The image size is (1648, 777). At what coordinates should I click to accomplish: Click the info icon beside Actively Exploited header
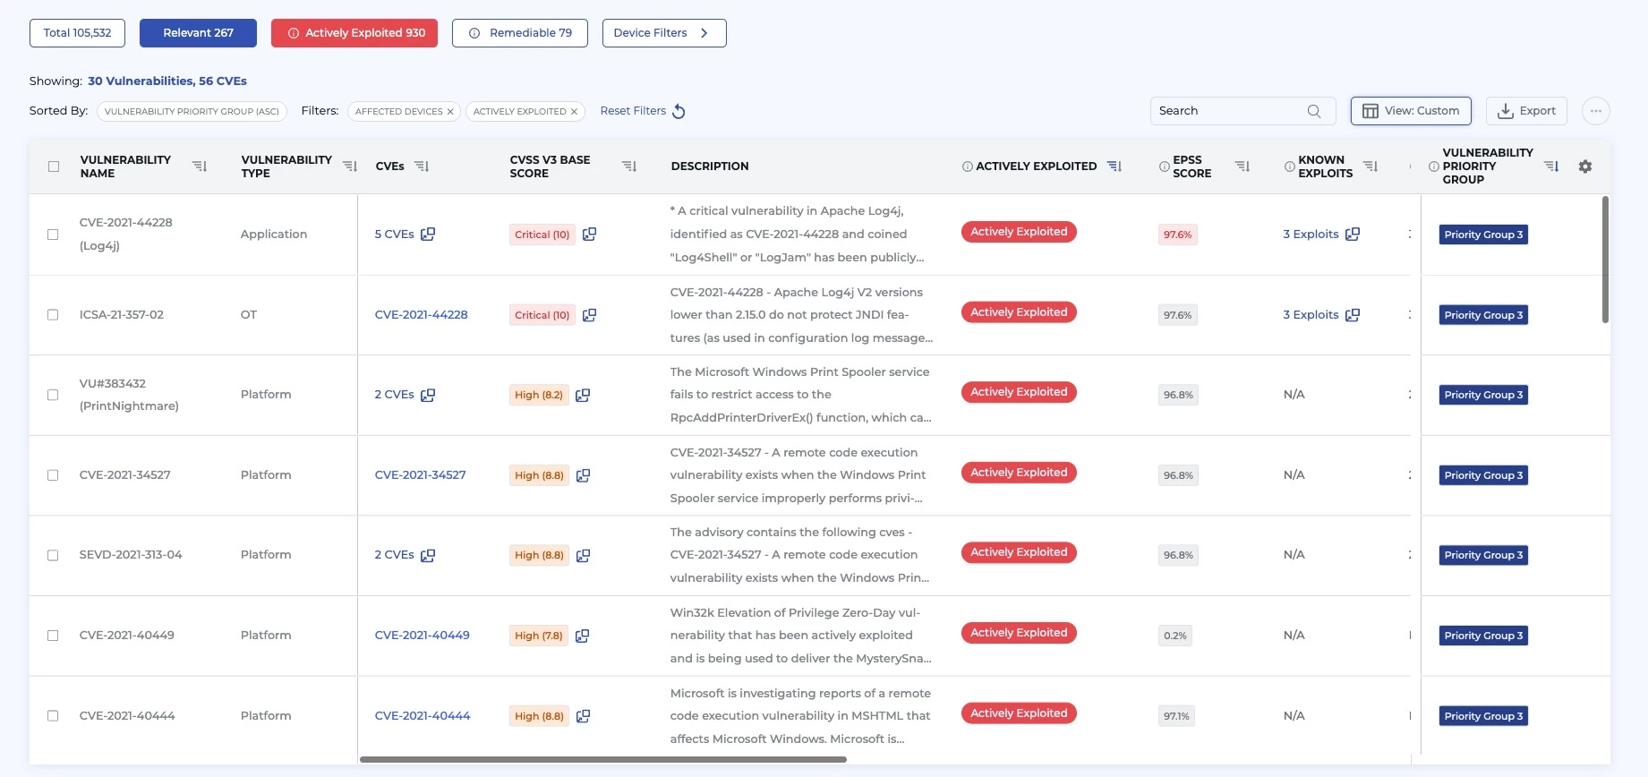(x=967, y=166)
